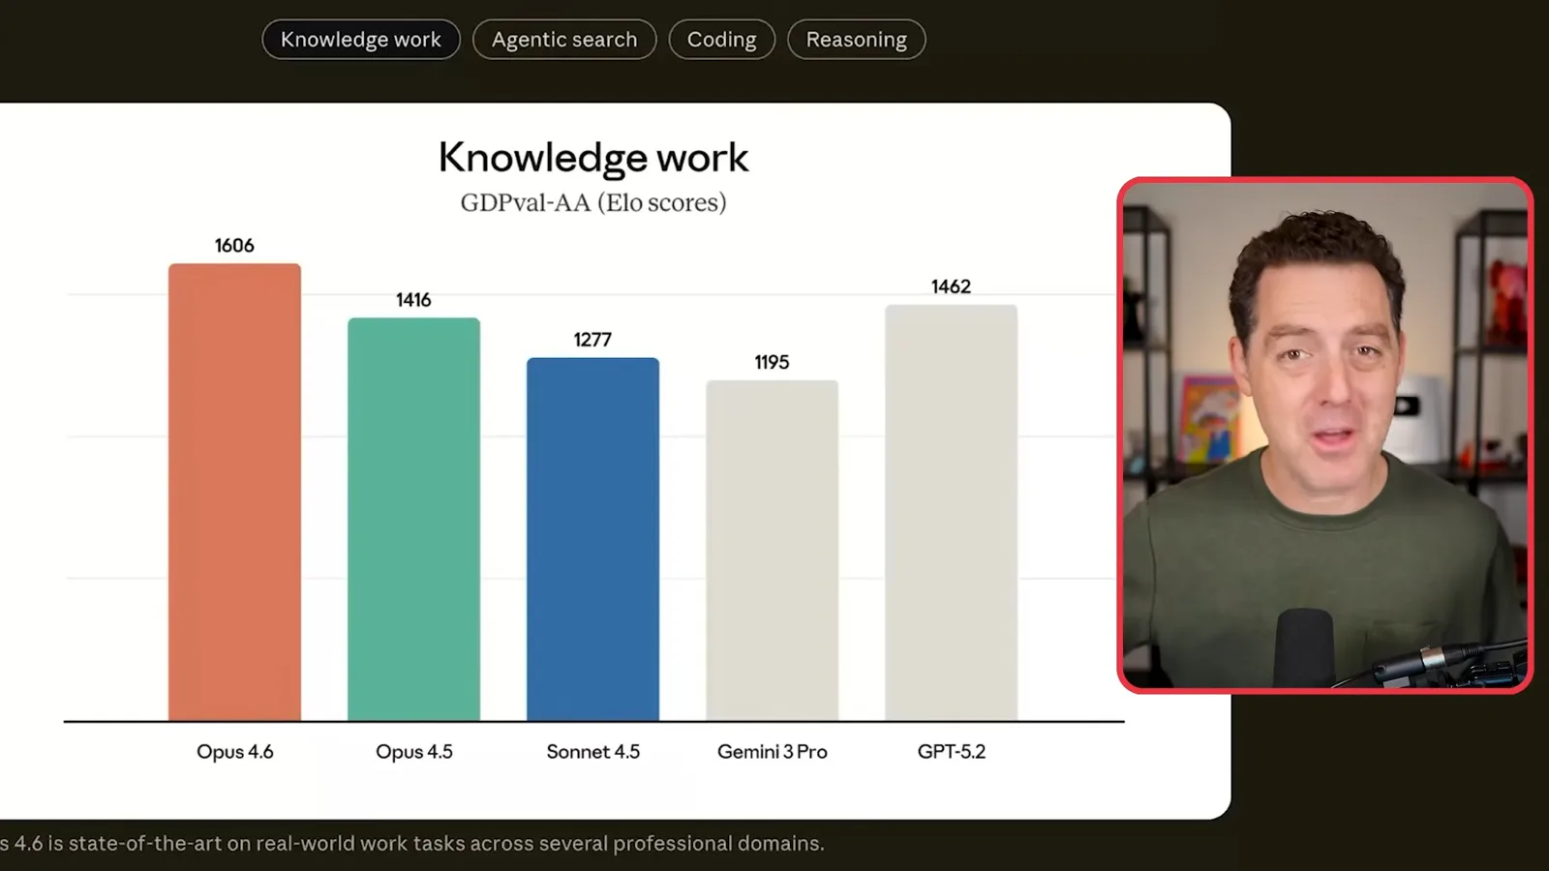Click the orange Opus 4.6 bar
The height and width of the screenshot is (871, 1549).
[x=234, y=492]
